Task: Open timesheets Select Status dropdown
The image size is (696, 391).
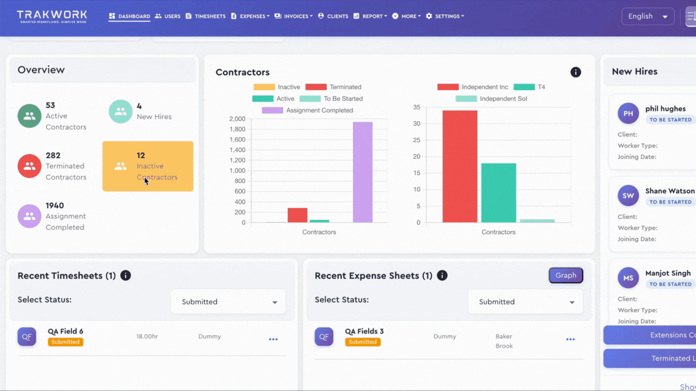Action: click(228, 302)
